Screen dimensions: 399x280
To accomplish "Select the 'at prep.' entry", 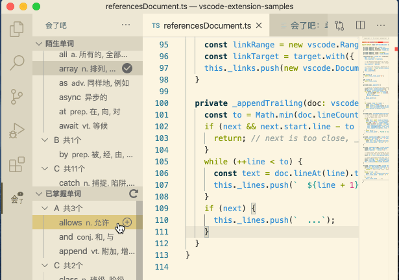I will (88, 111).
